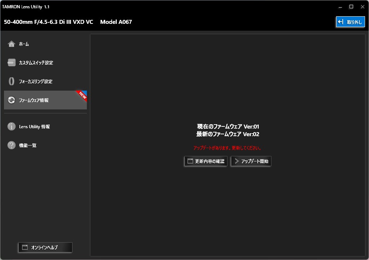Click the lens name 50-400mm F/4.5-6.3 Di III VXD VC

(x=49, y=22)
